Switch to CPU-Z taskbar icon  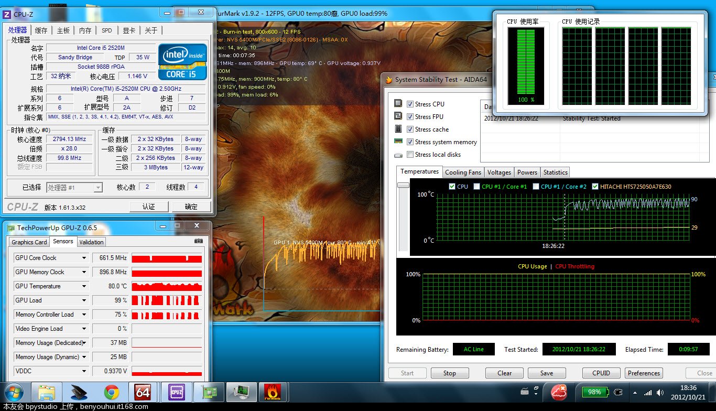(x=176, y=392)
